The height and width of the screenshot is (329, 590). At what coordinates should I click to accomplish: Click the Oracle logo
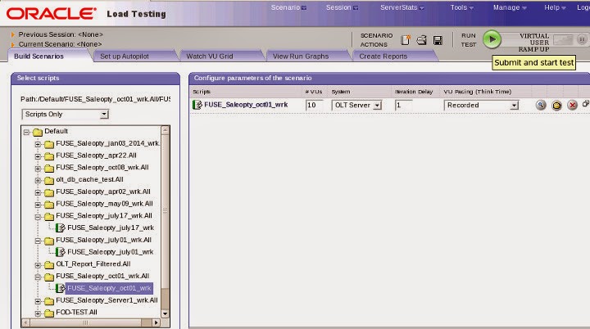point(52,14)
